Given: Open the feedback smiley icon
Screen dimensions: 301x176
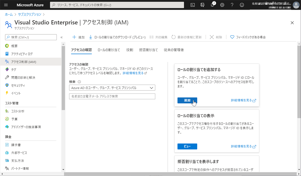Looking at the screenshot, I should (242, 5).
